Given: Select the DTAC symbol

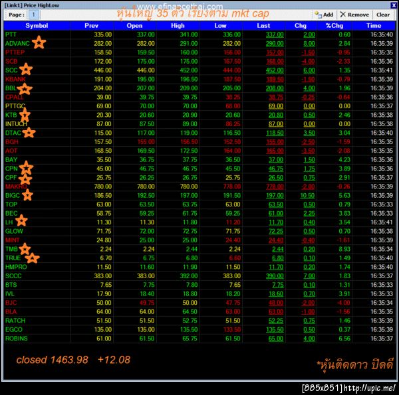Looking at the screenshot, I should pos(13,133).
